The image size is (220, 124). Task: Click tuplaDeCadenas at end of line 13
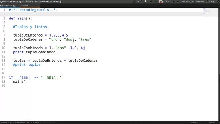[83, 61]
